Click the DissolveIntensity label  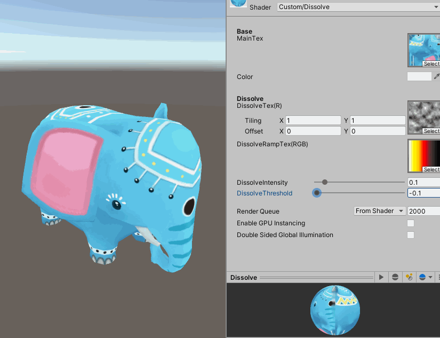pyautogui.click(x=262, y=183)
